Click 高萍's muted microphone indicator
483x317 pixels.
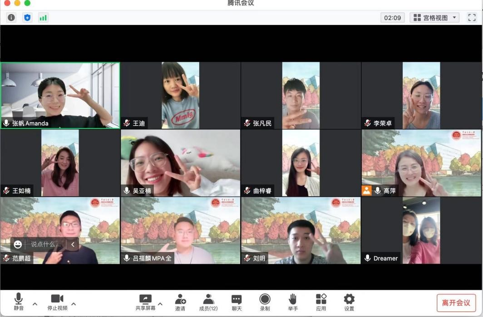coord(378,190)
